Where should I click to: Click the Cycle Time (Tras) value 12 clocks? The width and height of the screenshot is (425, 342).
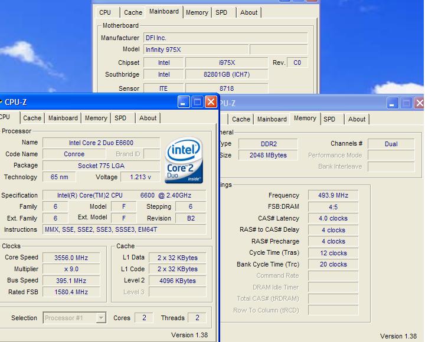(x=333, y=253)
